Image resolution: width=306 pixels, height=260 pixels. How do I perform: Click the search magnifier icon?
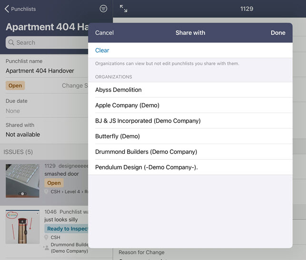pyautogui.click(x=11, y=42)
